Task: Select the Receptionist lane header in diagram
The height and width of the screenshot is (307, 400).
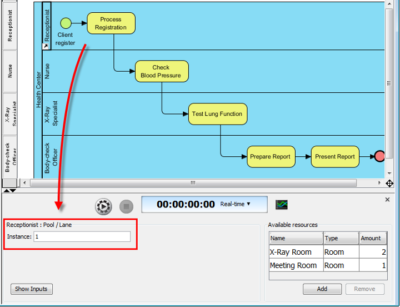Action: point(47,26)
